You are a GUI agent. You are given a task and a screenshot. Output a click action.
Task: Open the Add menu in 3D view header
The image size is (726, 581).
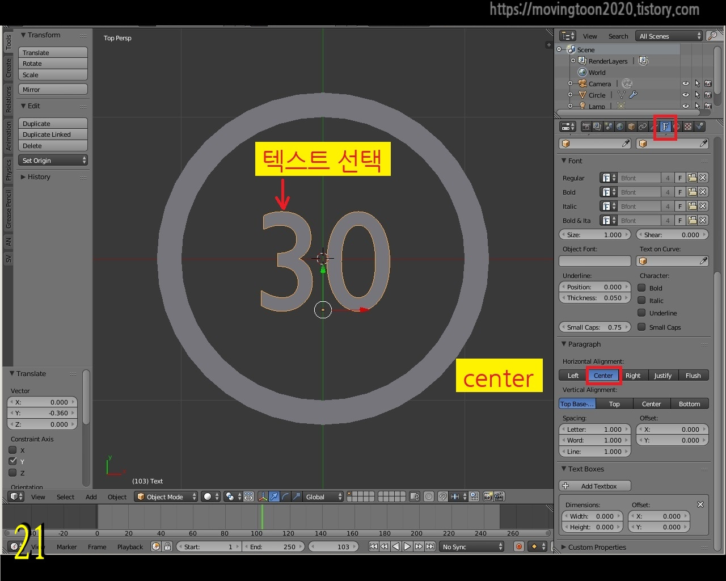coord(91,496)
